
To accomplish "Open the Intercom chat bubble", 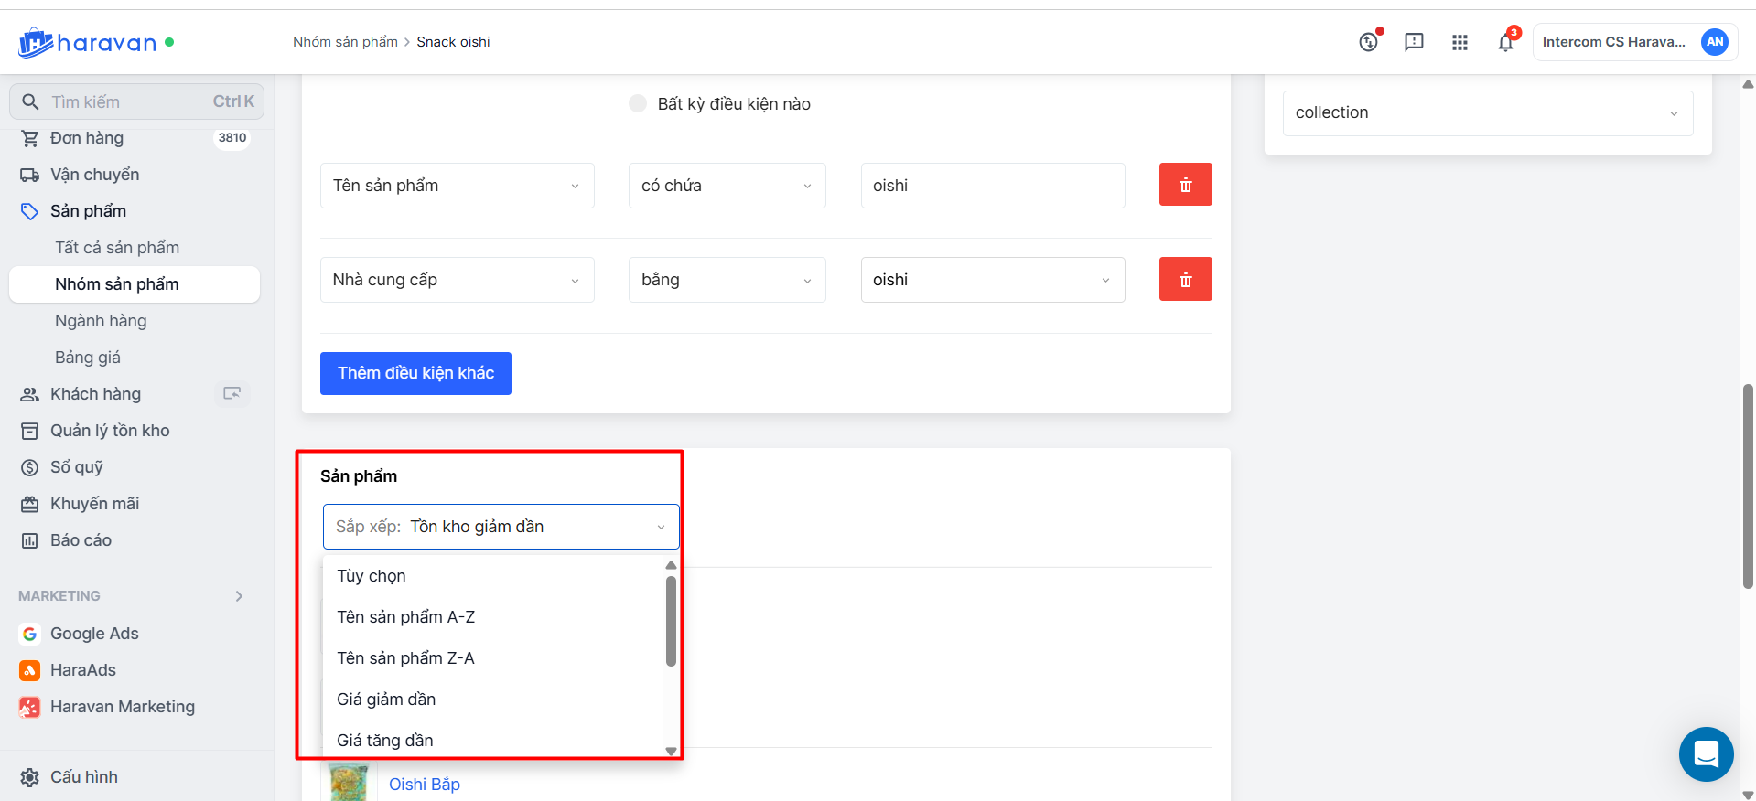I will (x=1706, y=754).
